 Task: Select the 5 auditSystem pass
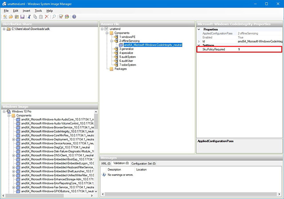[127, 57]
